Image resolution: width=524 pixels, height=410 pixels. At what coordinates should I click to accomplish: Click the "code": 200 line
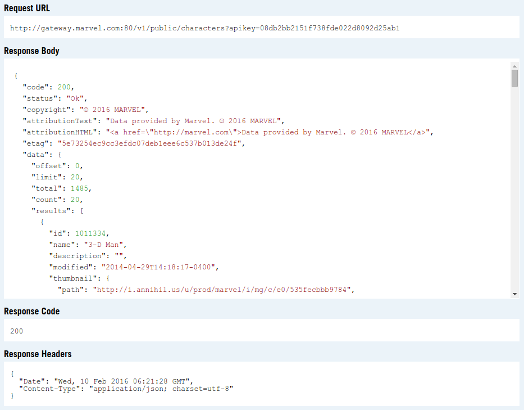point(48,87)
